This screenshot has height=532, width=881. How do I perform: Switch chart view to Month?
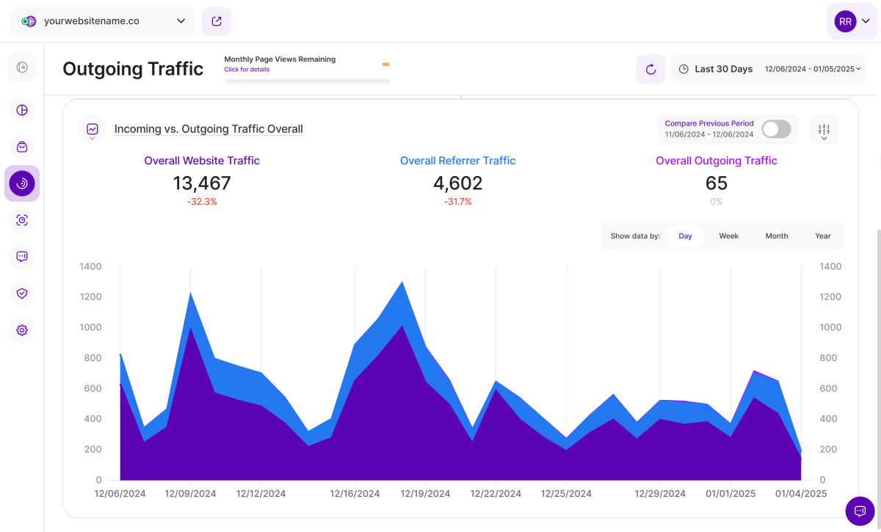pos(776,236)
